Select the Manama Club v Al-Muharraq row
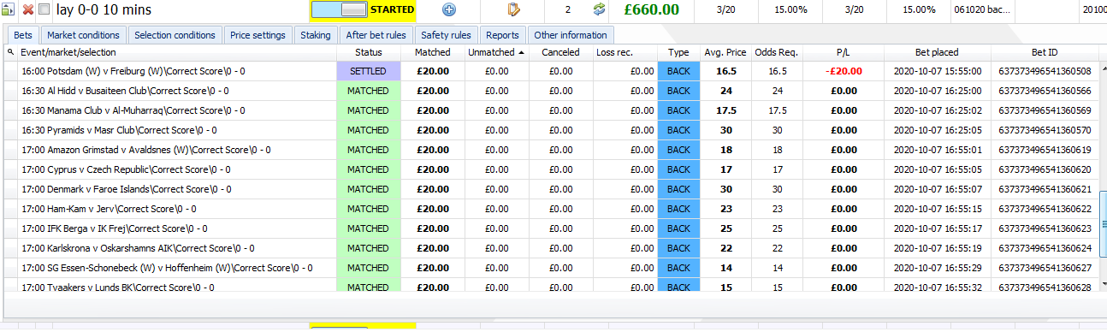This screenshot has width=1107, height=332. [552, 110]
